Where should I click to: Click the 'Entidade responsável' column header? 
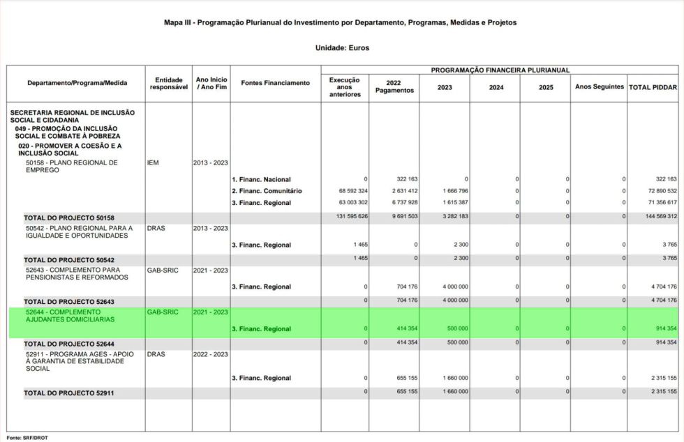(168, 83)
